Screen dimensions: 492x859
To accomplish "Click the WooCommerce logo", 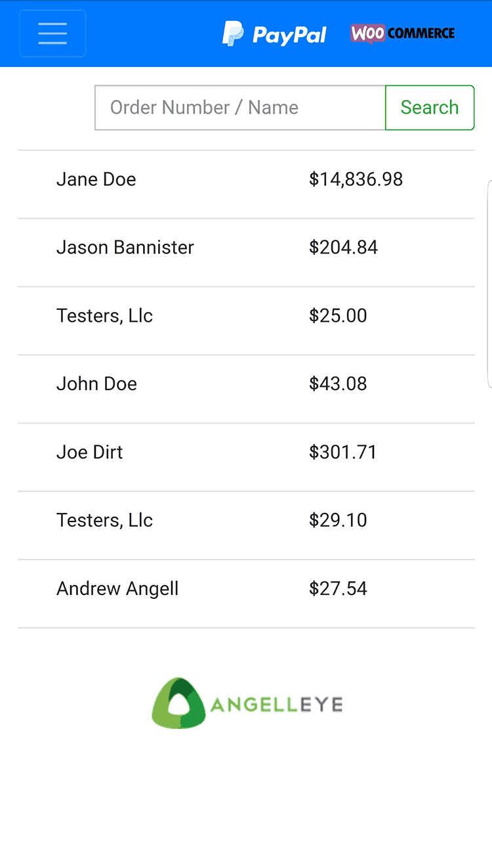I will point(402,33).
